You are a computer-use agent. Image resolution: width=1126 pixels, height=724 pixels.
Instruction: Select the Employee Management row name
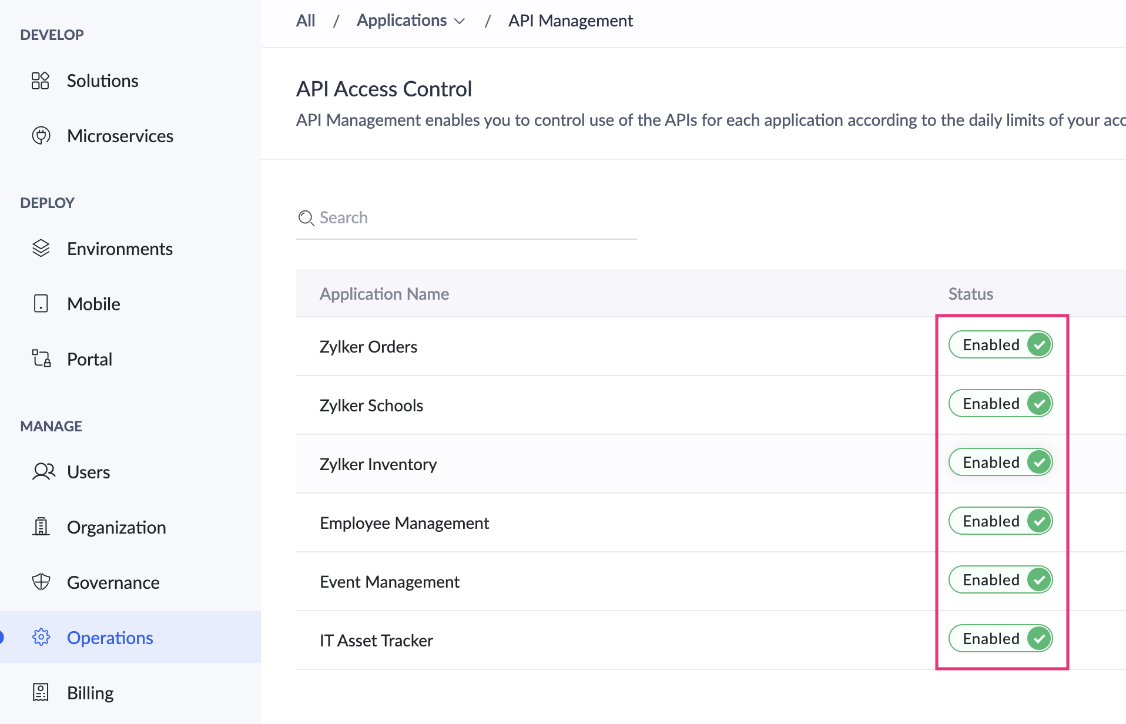[x=404, y=523]
